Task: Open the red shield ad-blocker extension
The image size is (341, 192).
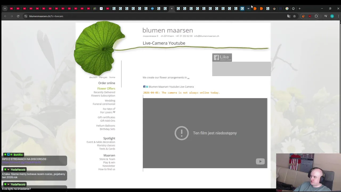Action: (310, 16)
